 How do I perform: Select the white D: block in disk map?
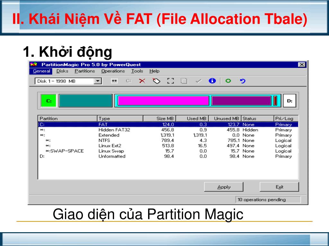289,101
